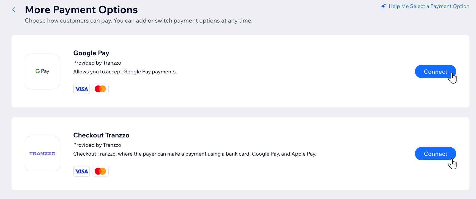476x199 pixels.
Task: Click the Google Pay heading
Action: pos(91,53)
